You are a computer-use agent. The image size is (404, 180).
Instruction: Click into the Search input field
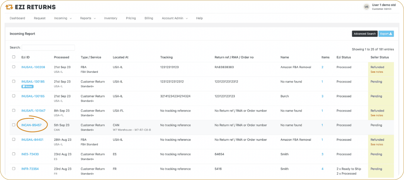48,48
